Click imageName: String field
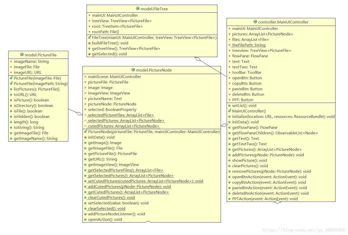 pyautogui.click(x=31, y=62)
